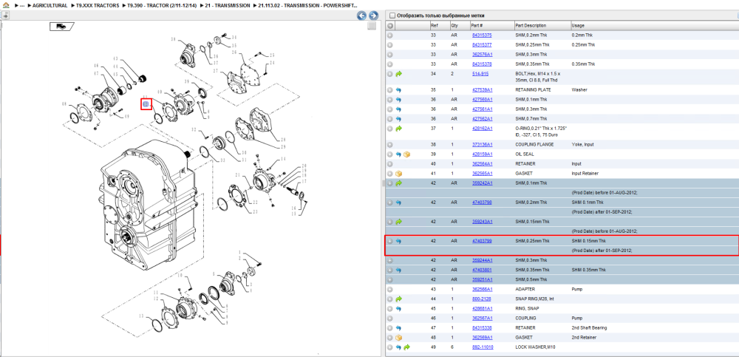Viewport: 739px width, 357px height.
Task: Click the blue arrow icon on part 47403801 row
Action: pos(398,270)
